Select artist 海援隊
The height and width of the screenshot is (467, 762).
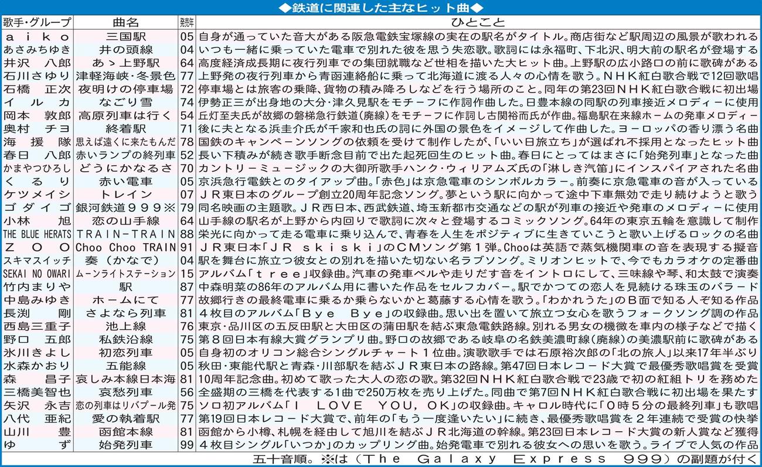pos(37,142)
